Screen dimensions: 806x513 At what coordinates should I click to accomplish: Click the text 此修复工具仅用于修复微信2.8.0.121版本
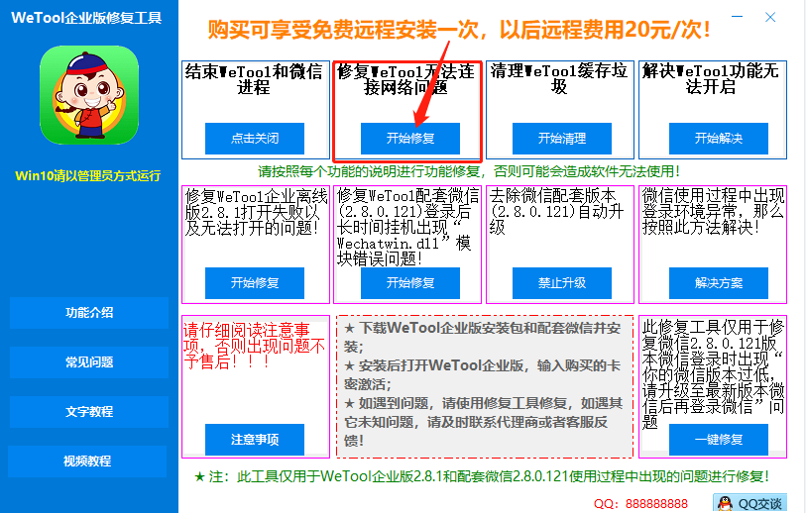713,374
